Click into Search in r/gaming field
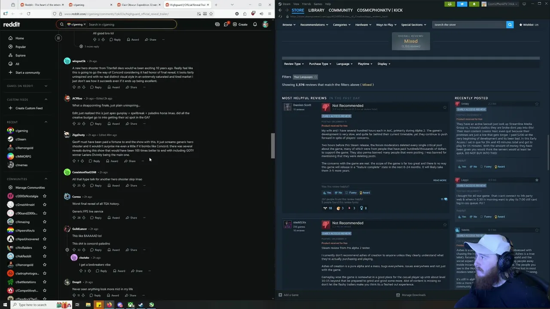This screenshot has width=550, height=309. 131,24
